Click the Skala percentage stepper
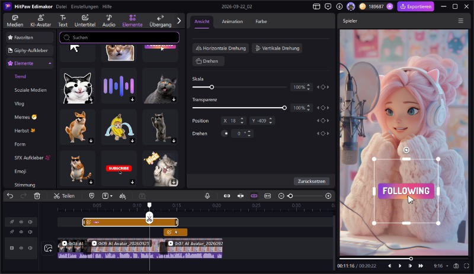 click(x=308, y=87)
